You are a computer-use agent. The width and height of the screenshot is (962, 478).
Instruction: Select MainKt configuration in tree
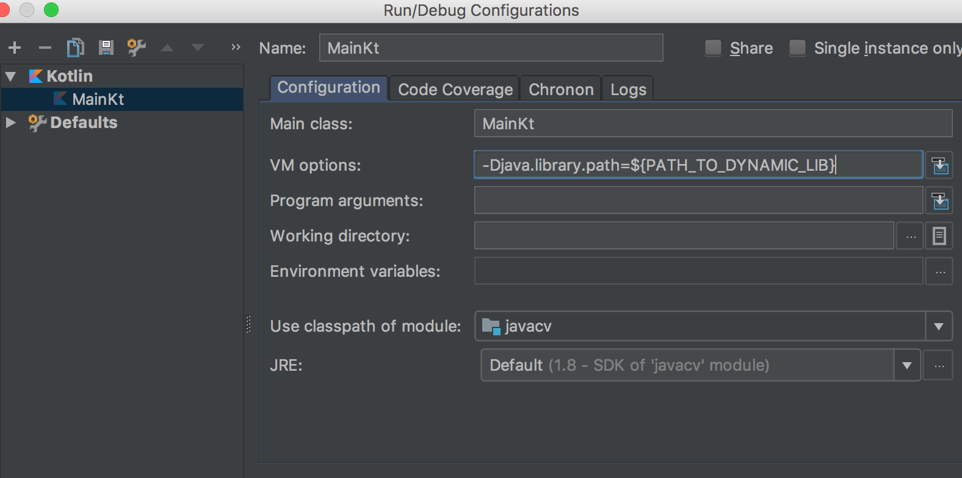122,99
